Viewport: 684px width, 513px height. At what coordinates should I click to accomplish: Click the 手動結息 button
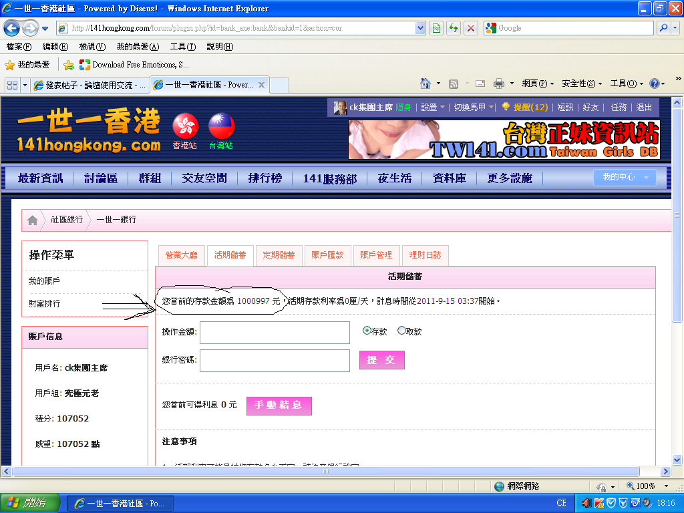279,405
